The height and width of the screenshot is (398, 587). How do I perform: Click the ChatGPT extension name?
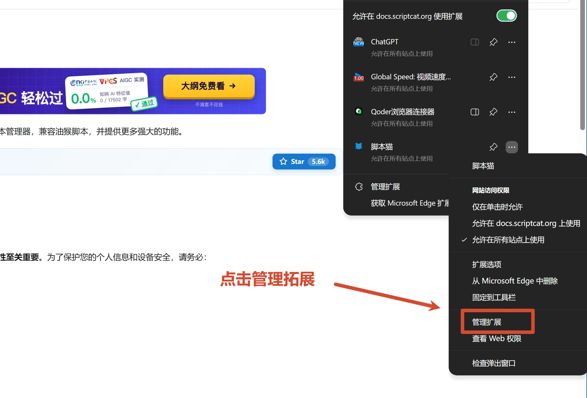385,42
